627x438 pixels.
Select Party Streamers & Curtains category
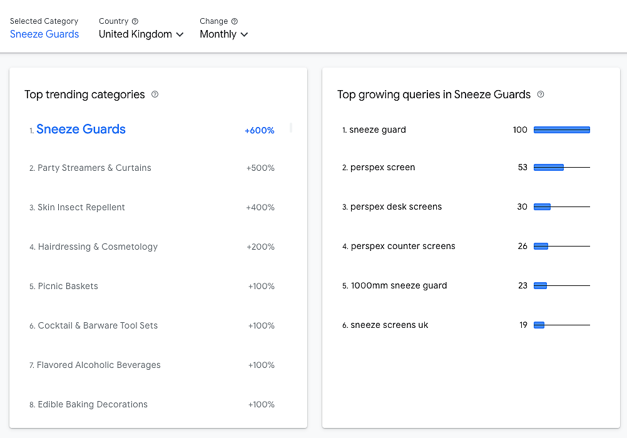click(94, 168)
